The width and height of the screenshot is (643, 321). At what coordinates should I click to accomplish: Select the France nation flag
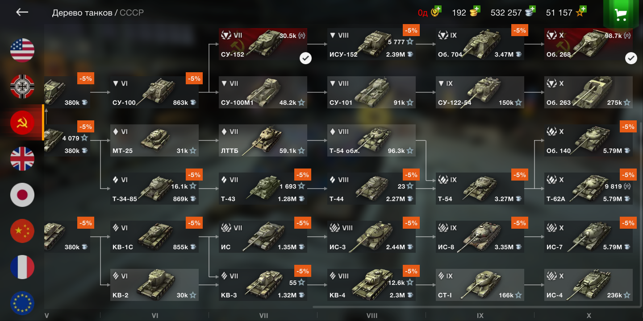tap(22, 267)
